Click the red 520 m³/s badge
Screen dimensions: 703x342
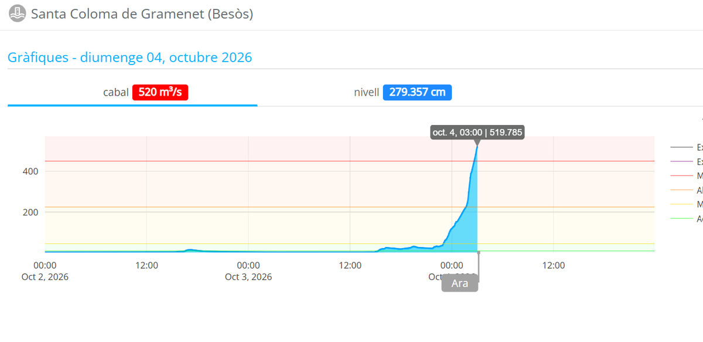[x=161, y=93]
